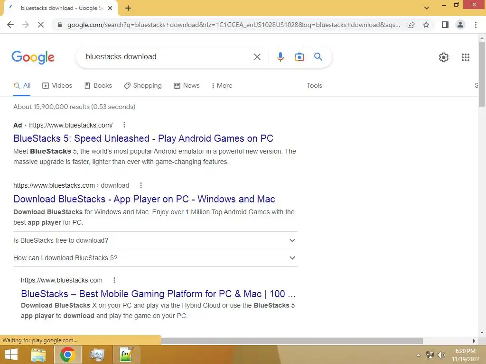Open options for bluestacks.com › download result

(x=140, y=185)
